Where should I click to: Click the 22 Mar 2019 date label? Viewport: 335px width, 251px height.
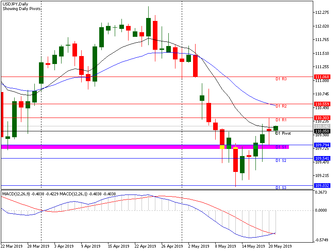pos(12,246)
